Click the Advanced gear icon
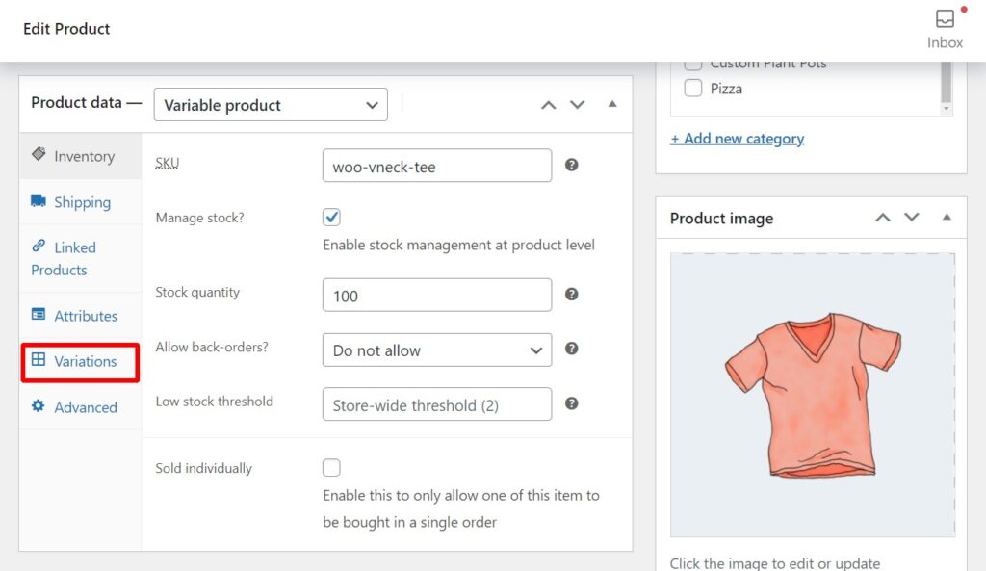 click(39, 406)
